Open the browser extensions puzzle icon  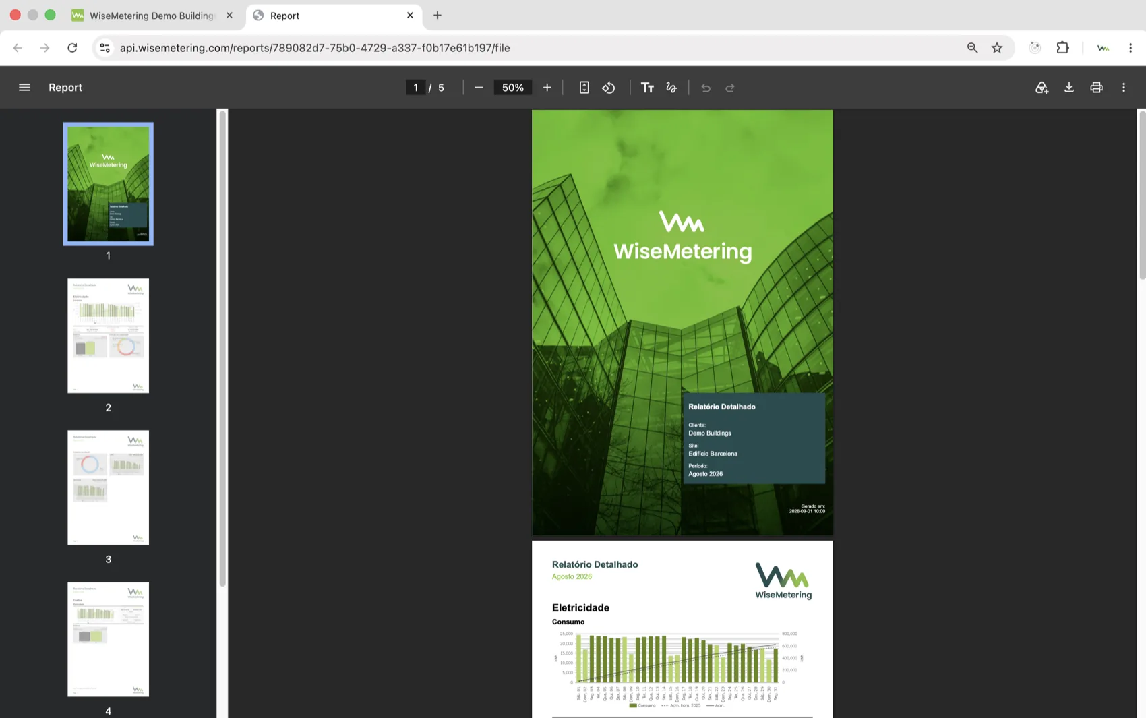pyautogui.click(x=1062, y=48)
